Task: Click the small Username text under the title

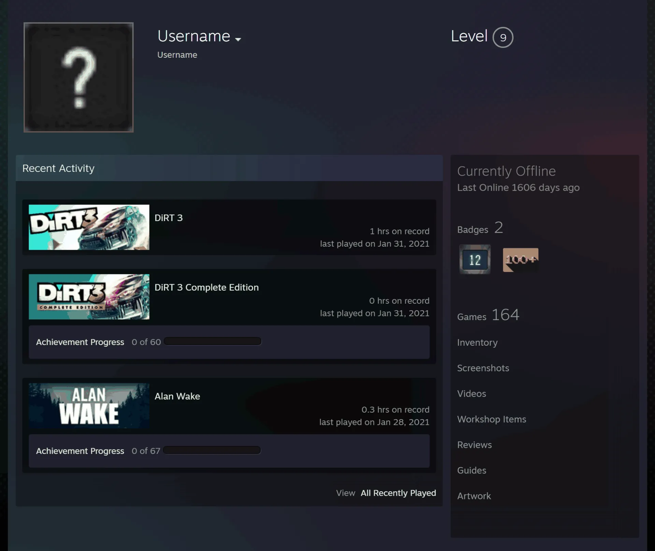Action: pyautogui.click(x=177, y=55)
